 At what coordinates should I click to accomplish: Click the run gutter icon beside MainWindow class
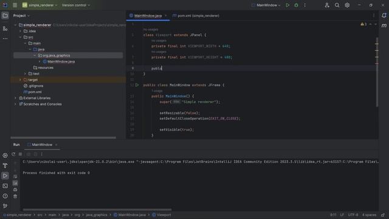click(137, 85)
